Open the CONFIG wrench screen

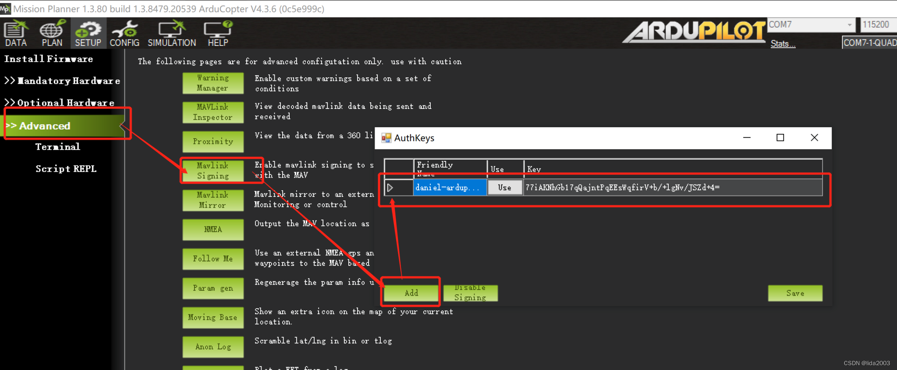(124, 33)
